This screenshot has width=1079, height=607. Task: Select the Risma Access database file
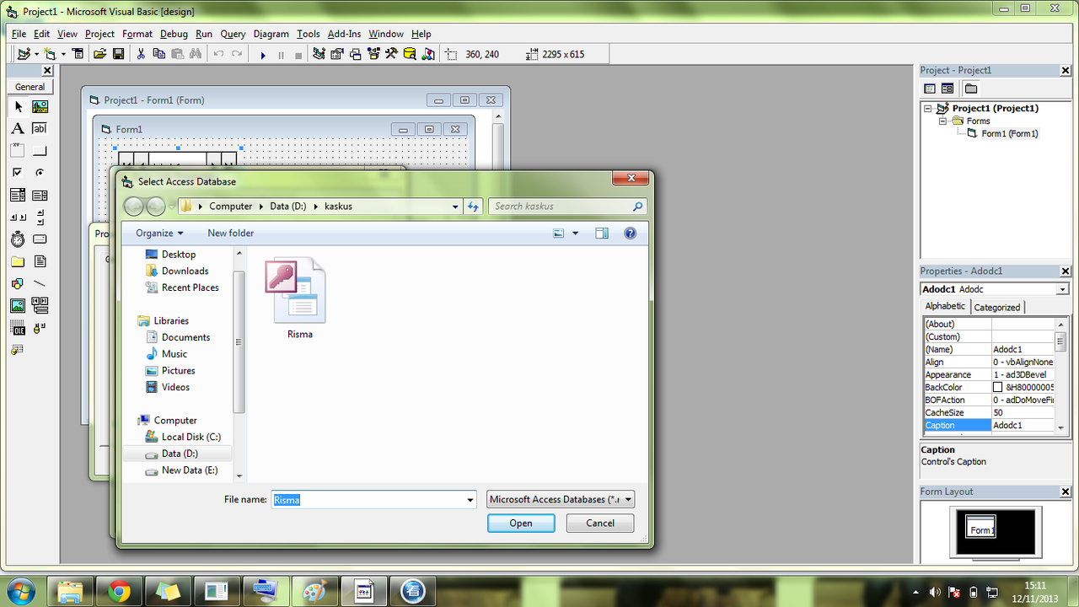[x=299, y=298]
